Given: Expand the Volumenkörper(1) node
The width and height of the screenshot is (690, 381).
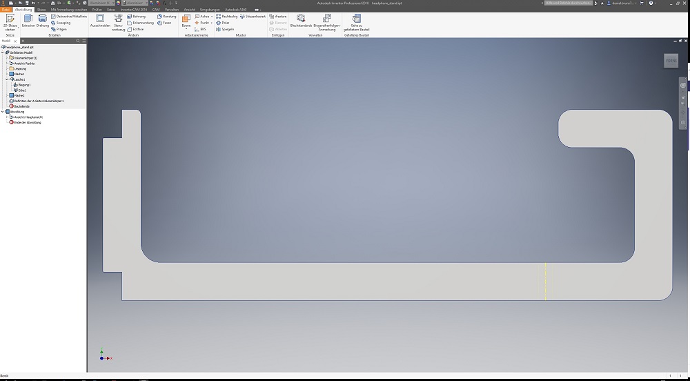Looking at the screenshot, I should (x=7, y=58).
